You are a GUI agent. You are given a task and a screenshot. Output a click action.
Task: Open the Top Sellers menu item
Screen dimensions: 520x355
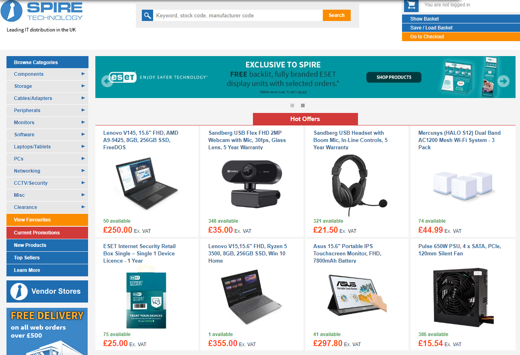47,258
